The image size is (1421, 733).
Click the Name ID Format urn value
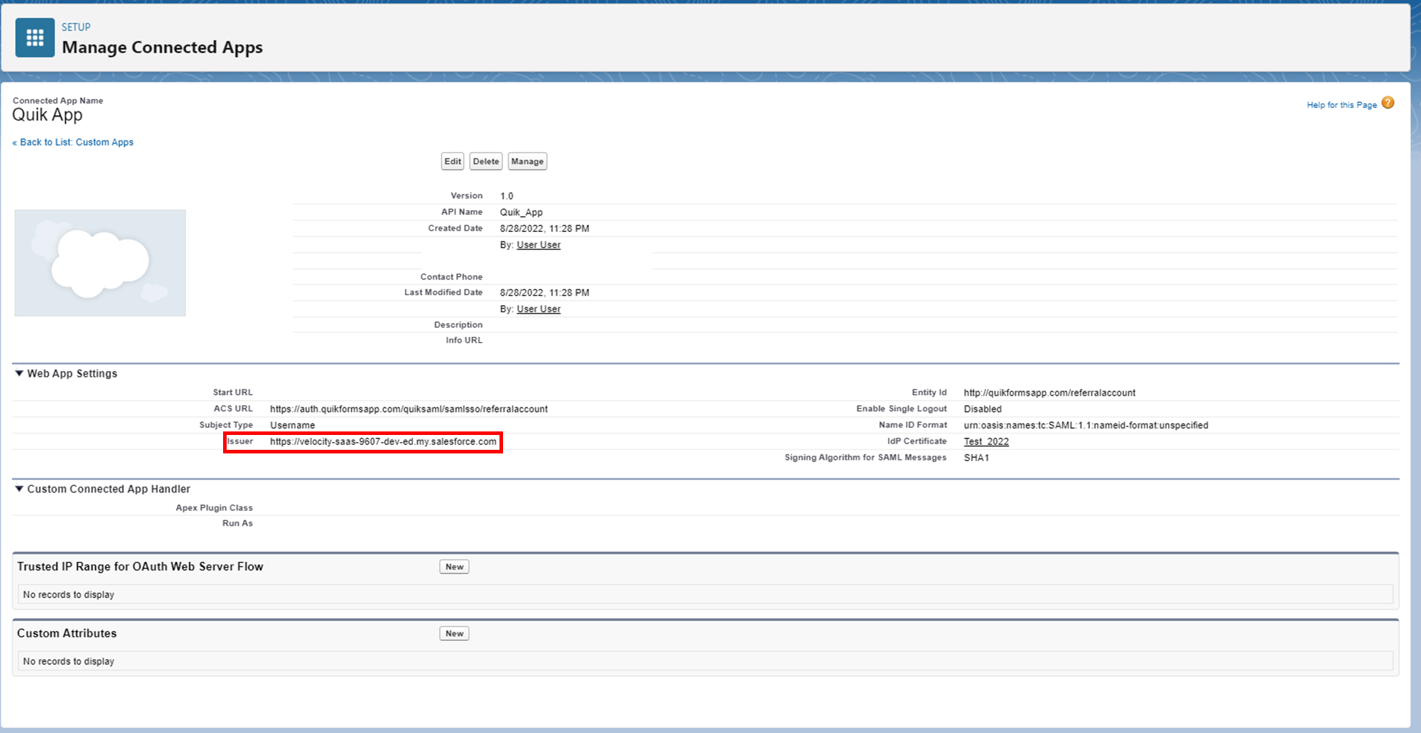[1086, 426]
